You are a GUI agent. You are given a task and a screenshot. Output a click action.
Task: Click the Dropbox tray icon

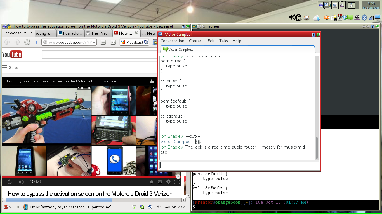tap(345, 18)
